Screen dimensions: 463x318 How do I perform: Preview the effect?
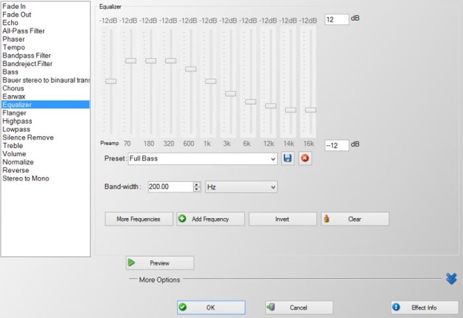(160, 263)
